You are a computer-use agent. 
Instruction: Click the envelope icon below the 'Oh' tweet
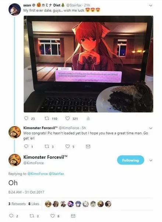(73, 216)
